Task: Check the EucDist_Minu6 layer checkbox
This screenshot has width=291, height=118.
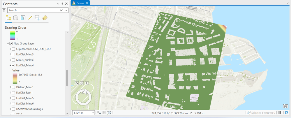Action: click(x=13, y=103)
